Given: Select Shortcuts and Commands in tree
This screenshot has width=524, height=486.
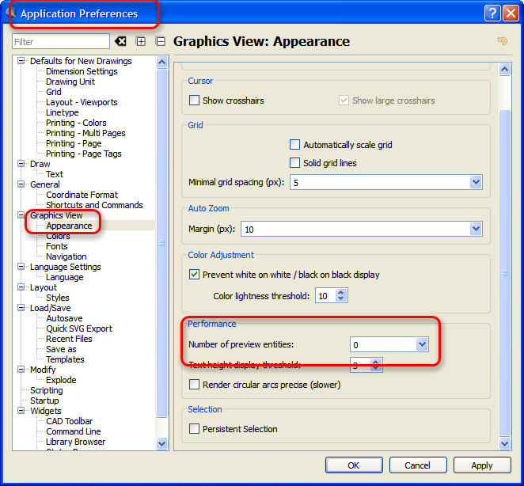Looking at the screenshot, I should tap(93, 205).
